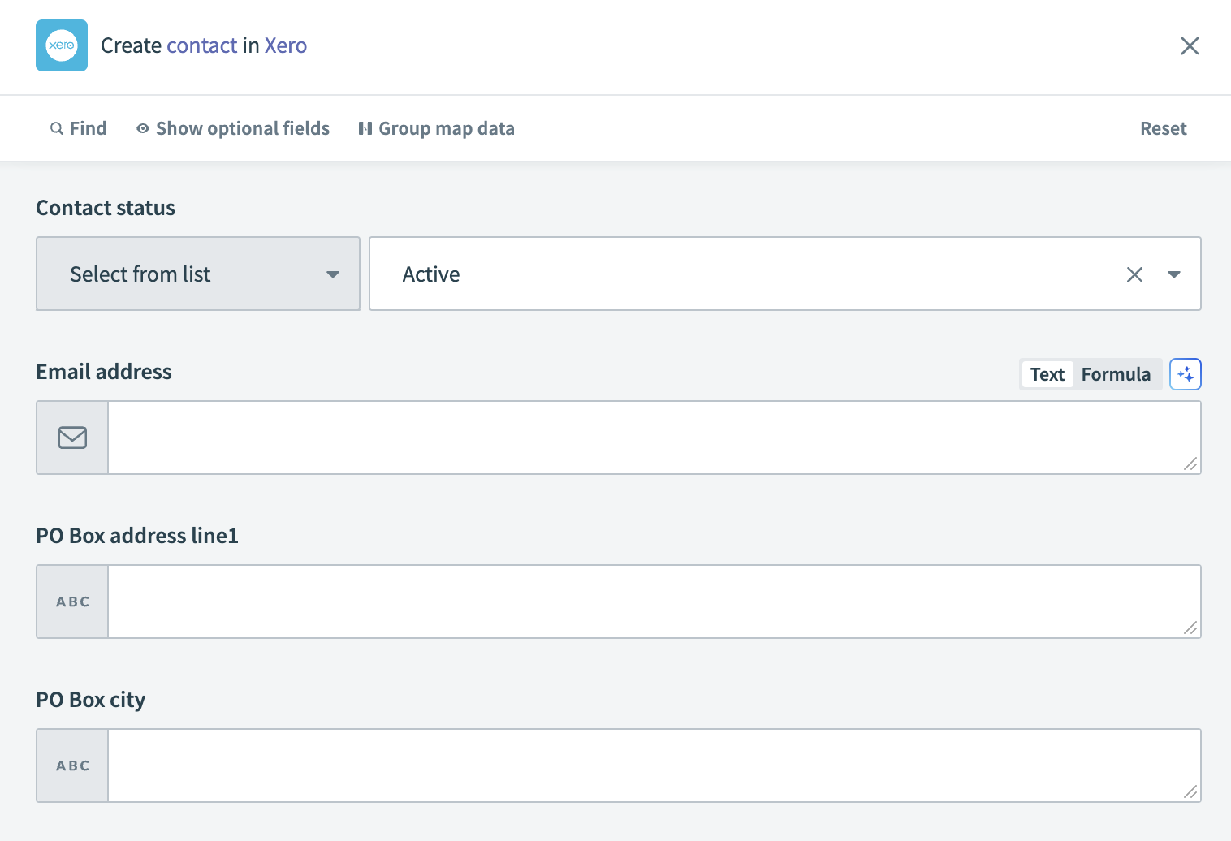Open the Select from list dropdown

(197, 274)
